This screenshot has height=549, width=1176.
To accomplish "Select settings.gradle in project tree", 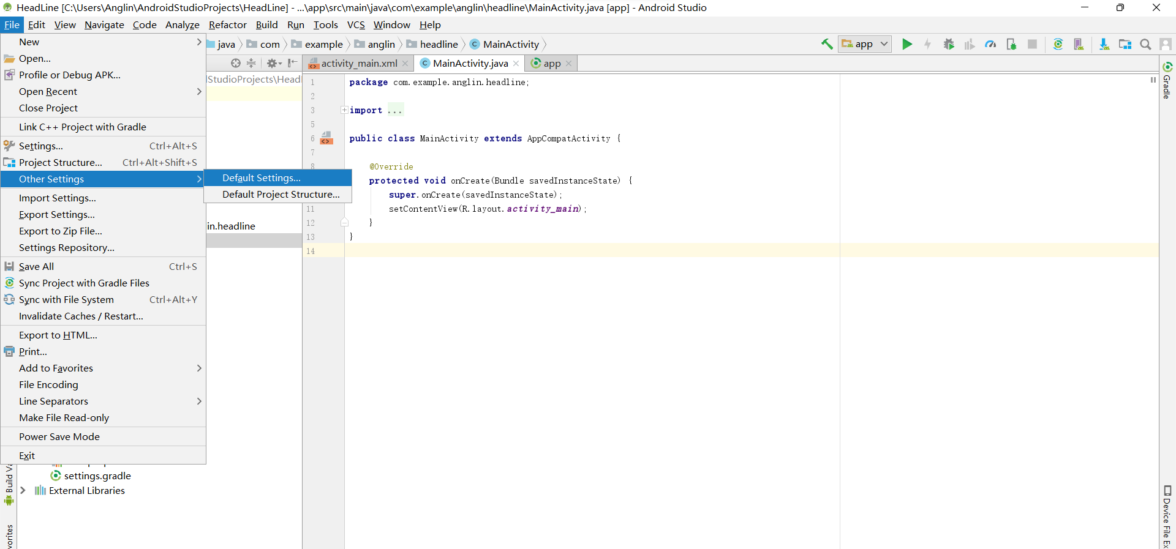I will pyautogui.click(x=91, y=476).
